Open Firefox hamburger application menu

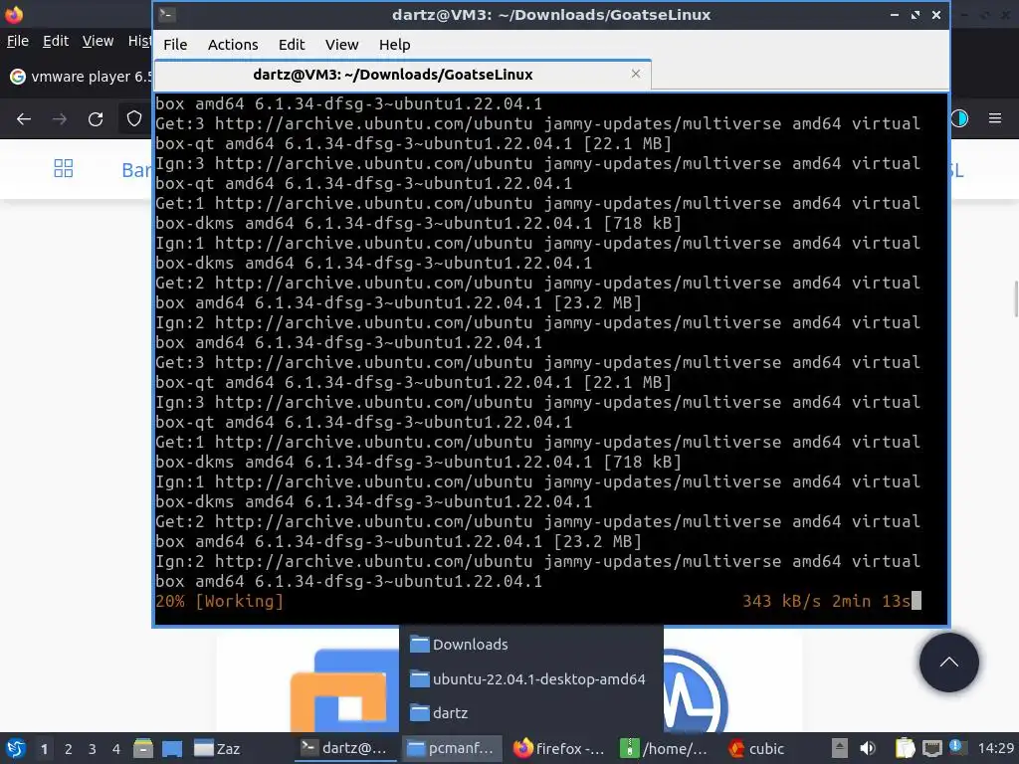click(995, 118)
